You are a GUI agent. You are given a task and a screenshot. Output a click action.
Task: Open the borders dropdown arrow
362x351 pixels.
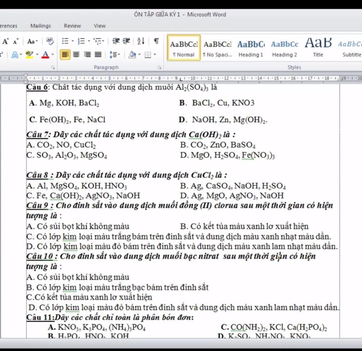155,55
